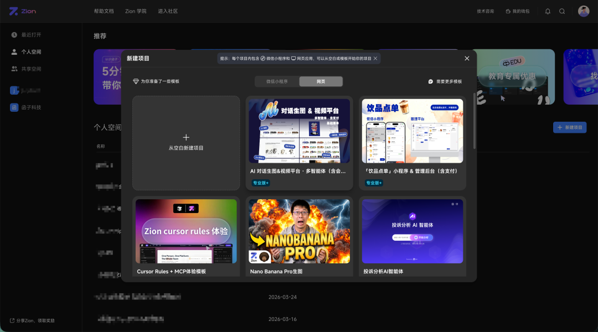Dismiss the tip banner with its X
The image size is (598, 332).
(x=375, y=58)
